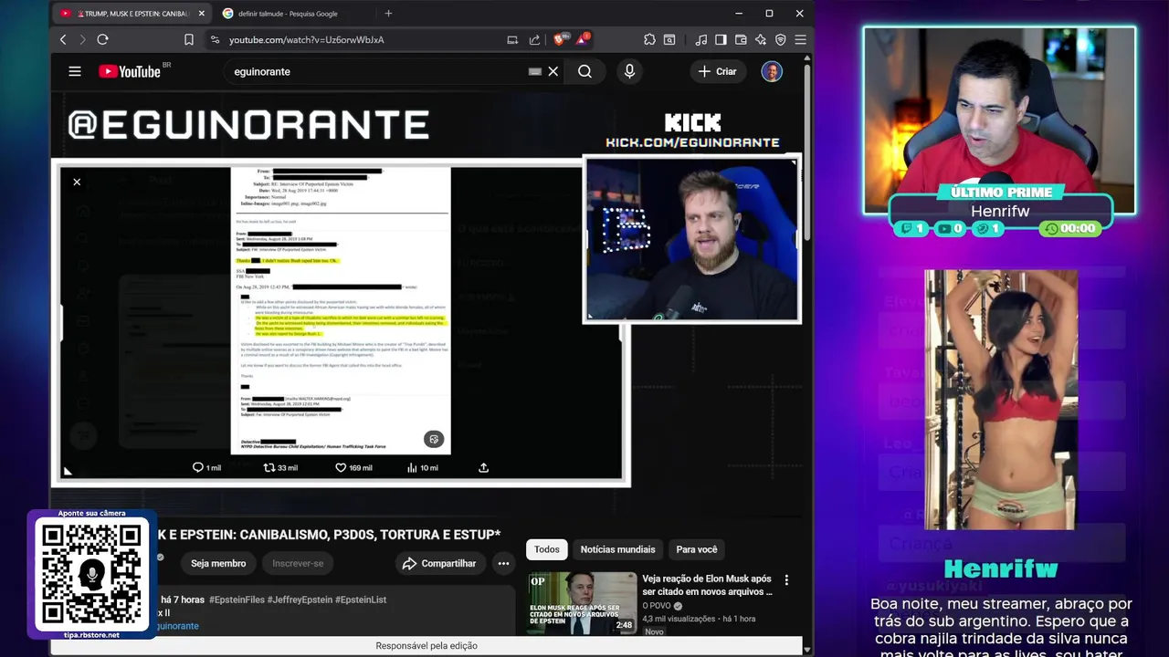
Task: Open the Elon Musk reaction video thumbnail
Action: tap(583, 603)
